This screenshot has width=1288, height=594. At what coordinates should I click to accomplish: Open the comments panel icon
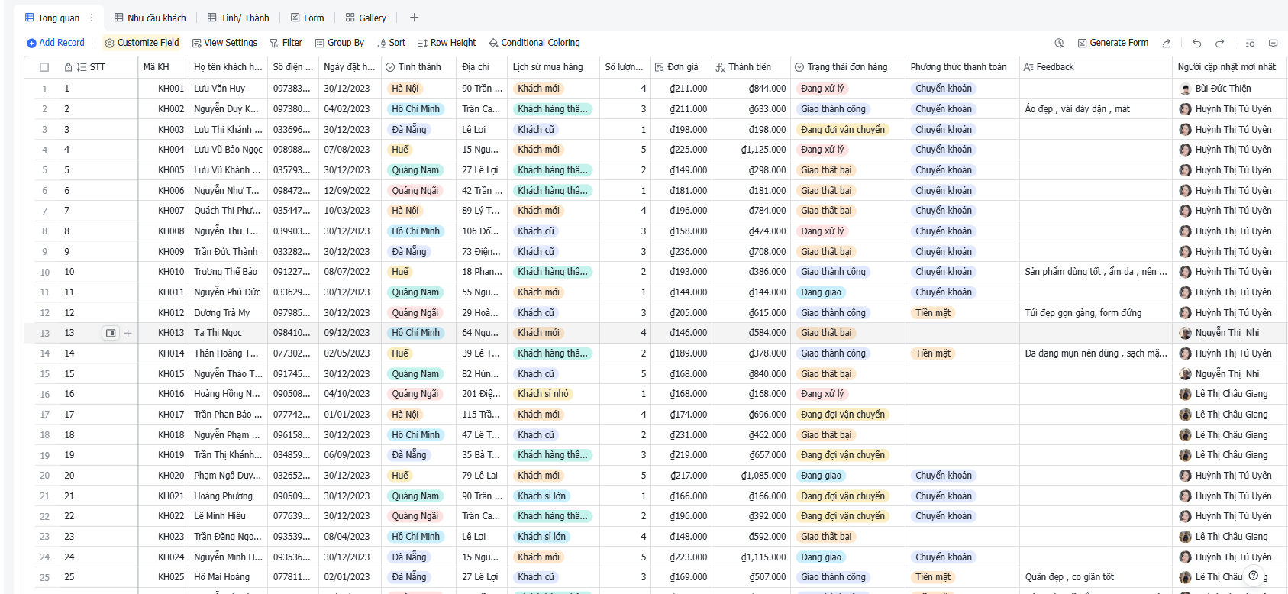(1273, 43)
